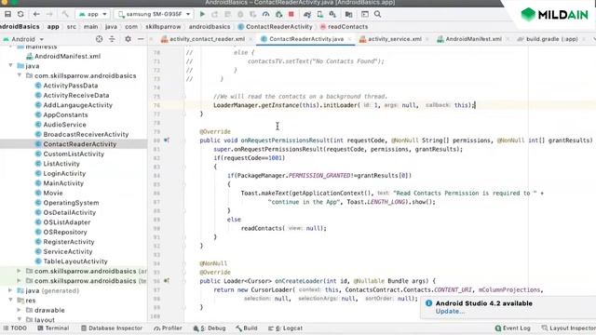Image resolution: width=596 pixels, height=335 pixels.
Task: Expand the com.skillsparrow.androidbasics androidTest package
Action: tap(19, 271)
